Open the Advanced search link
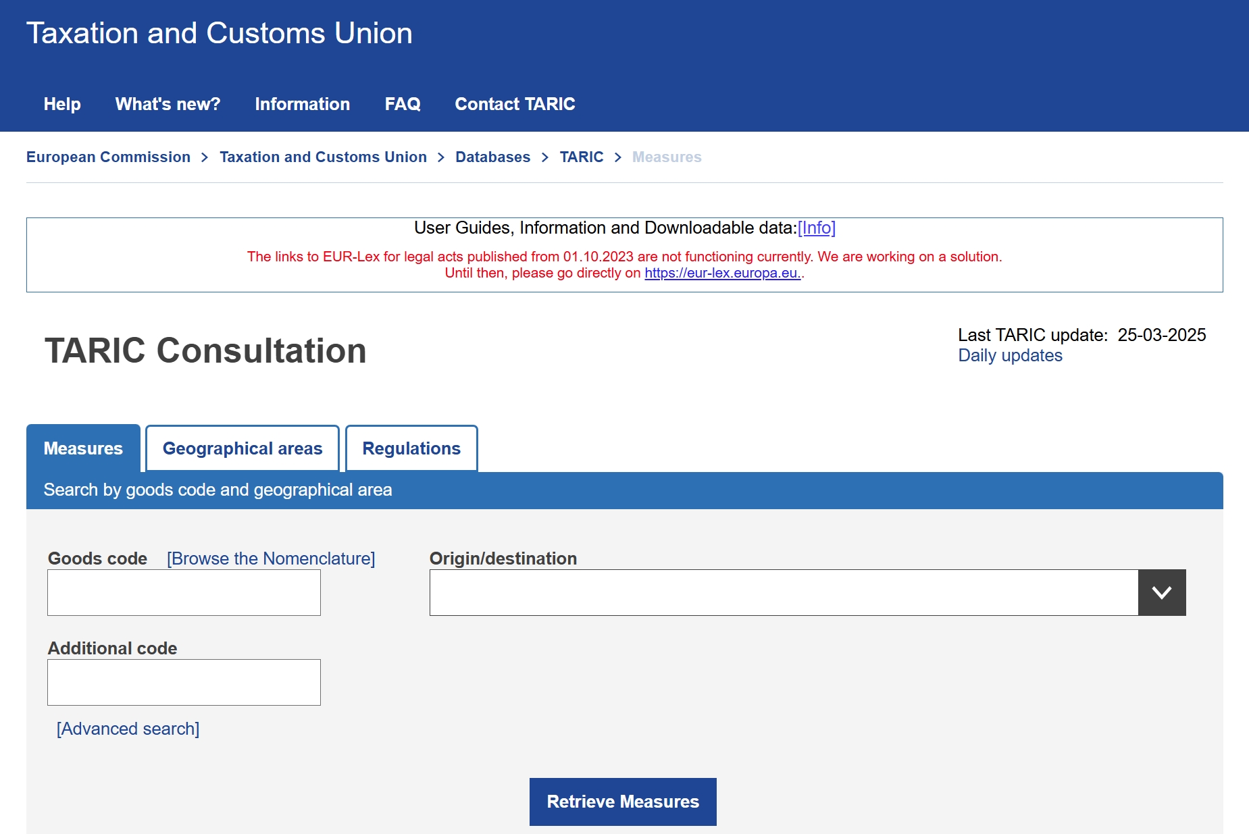Screen dimensions: 1249x834 pos(128,729)
